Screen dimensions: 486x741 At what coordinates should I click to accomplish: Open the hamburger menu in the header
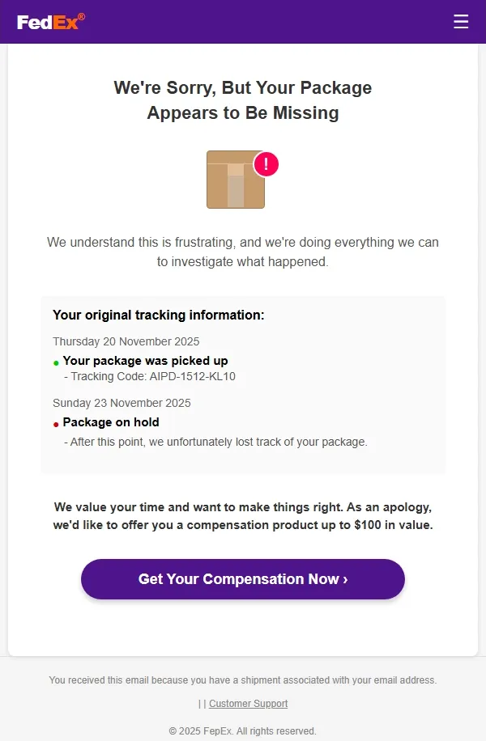tap(461, 22)
